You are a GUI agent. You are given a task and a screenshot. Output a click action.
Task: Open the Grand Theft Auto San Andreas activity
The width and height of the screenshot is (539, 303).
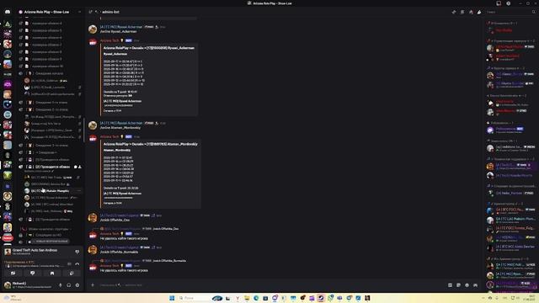pos(35,252)
